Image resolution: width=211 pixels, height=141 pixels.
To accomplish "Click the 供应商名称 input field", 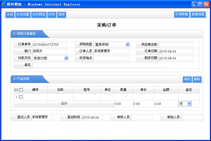I will coord(176,44).
